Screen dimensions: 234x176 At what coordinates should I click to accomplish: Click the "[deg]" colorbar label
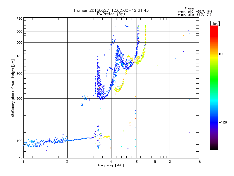(215, 23)
